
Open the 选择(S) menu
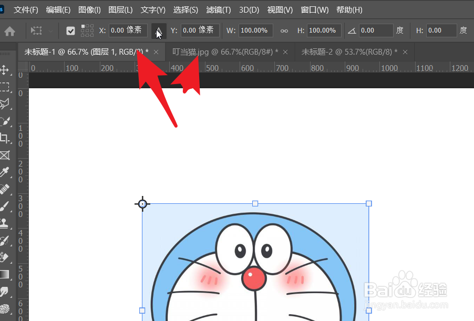click(x=186, y=10)
